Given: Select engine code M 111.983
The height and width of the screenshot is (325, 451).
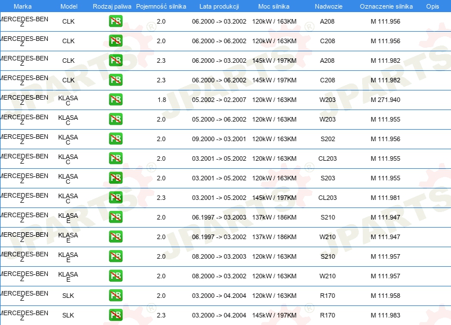Looking at the screenshot, I should (385, 315).
